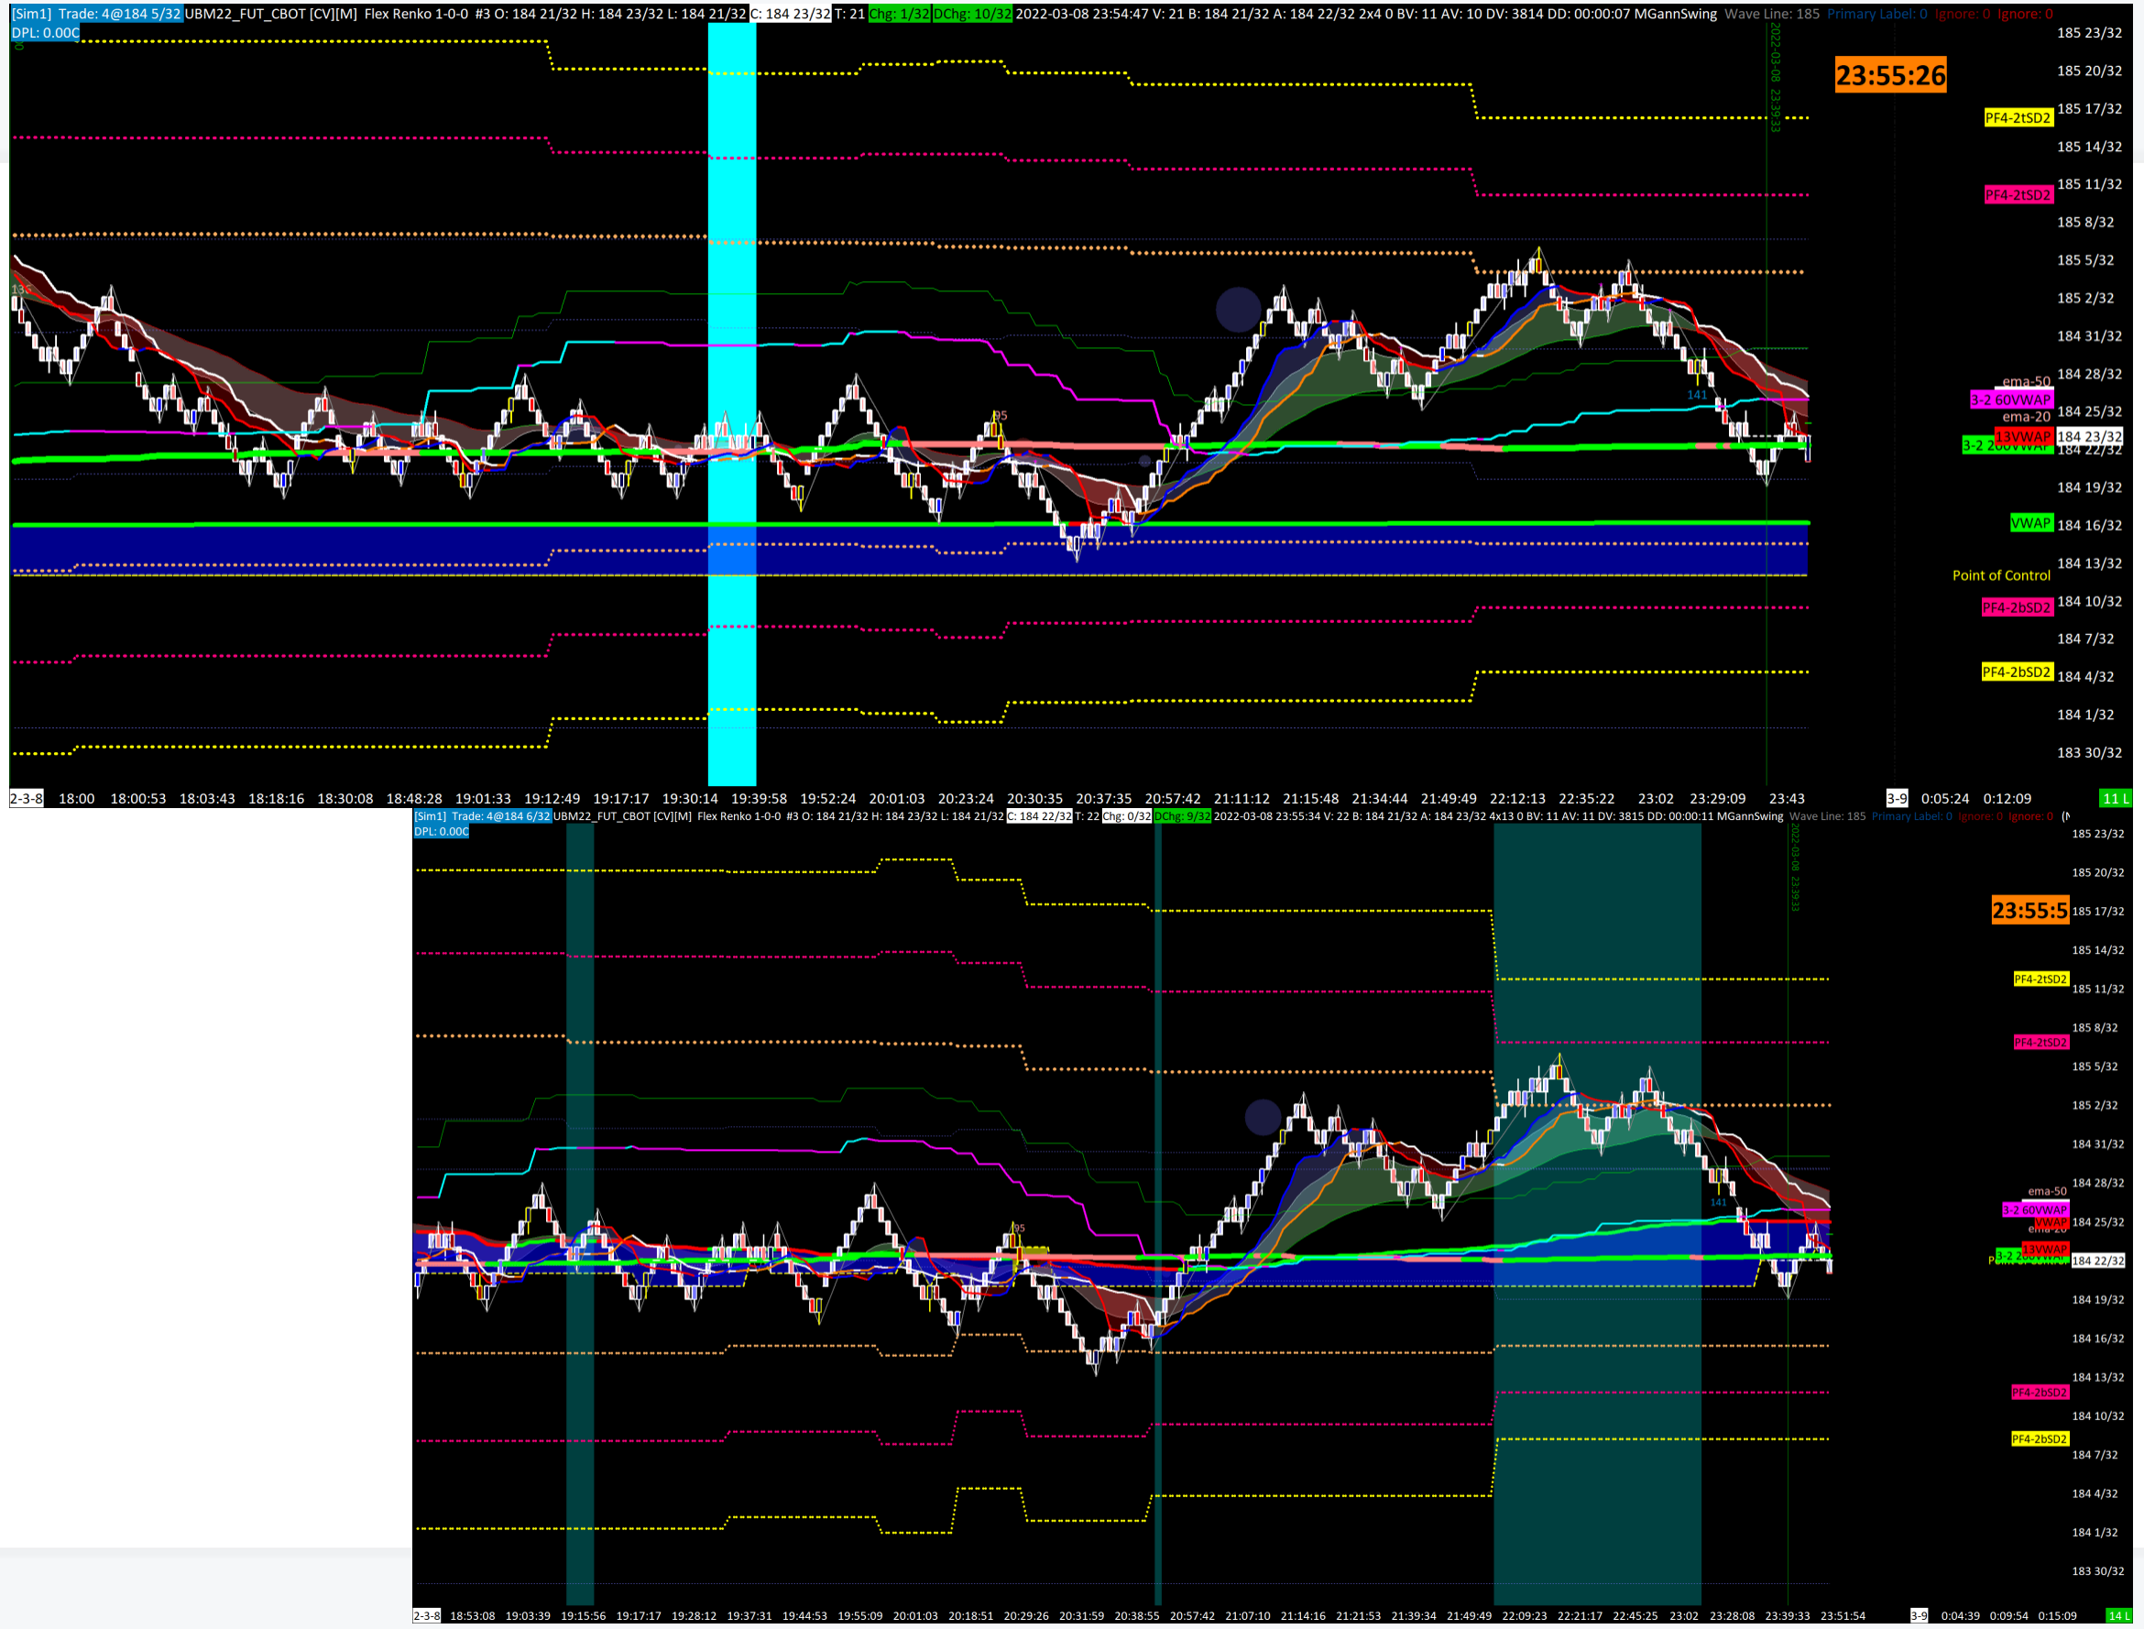2144x1629 pixels.
Task: Click the orange 23:55:26 countdown clock label
Action: 1889,74
